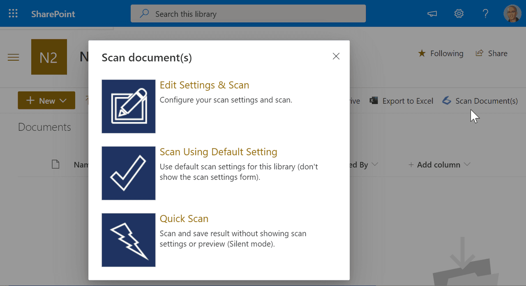Click the lightning bolt Quick Scan icon

pyautogui.click(x=129, y=240)
